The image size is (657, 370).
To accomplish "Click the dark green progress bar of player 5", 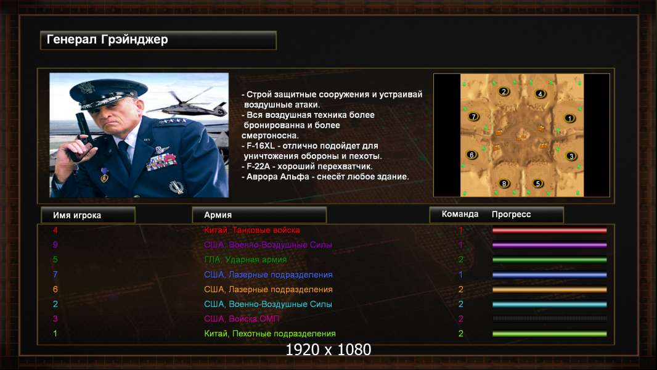I will pos(549,260).
